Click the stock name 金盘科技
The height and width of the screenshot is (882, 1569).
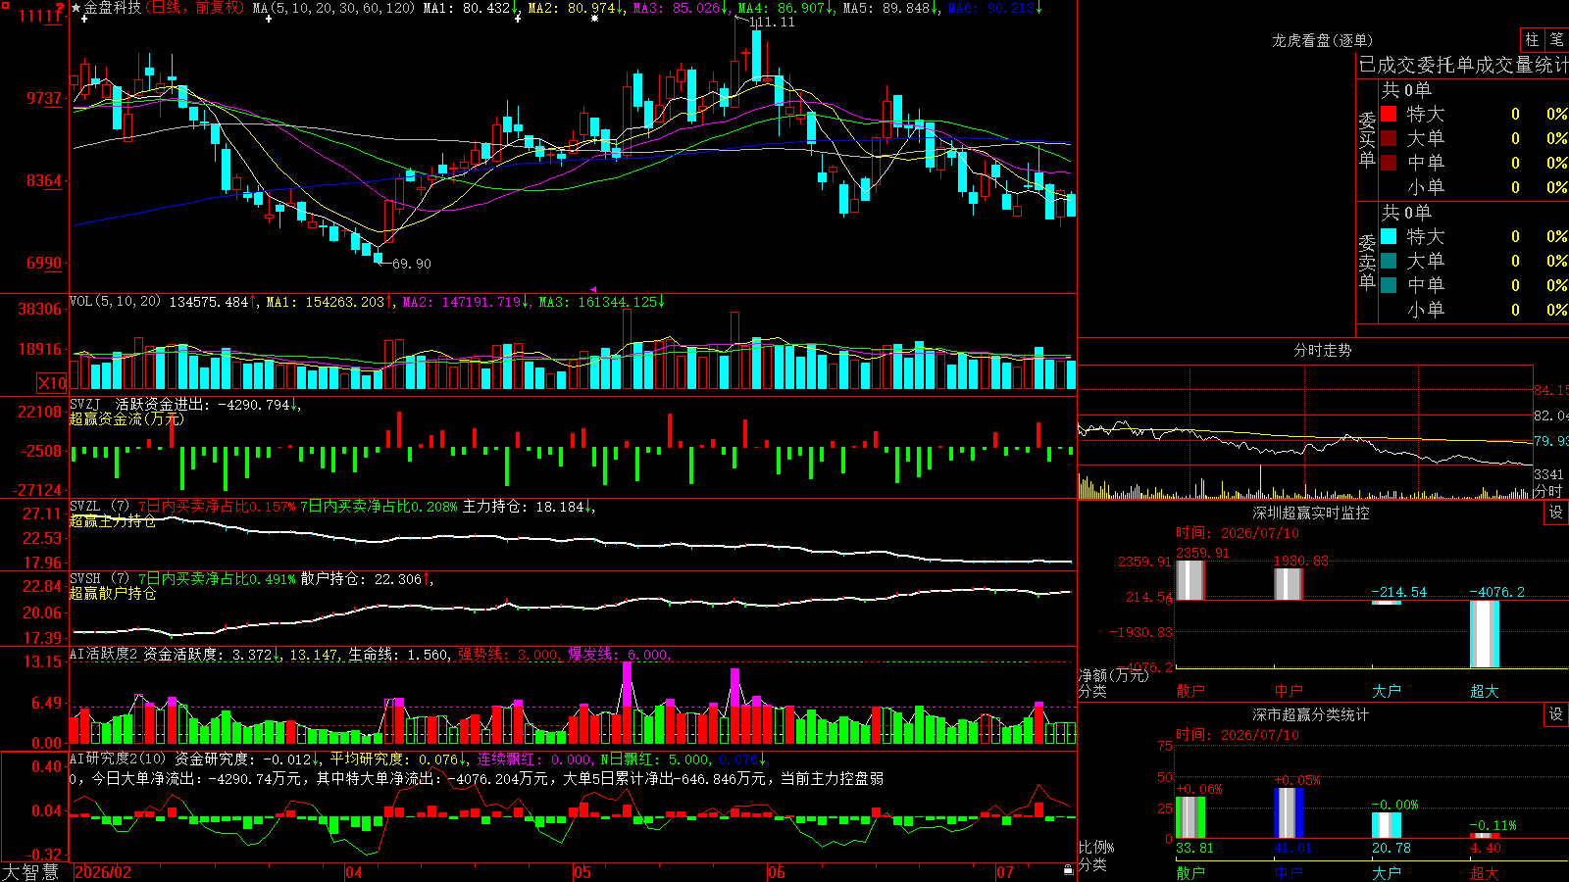click(x=112, y=8)
